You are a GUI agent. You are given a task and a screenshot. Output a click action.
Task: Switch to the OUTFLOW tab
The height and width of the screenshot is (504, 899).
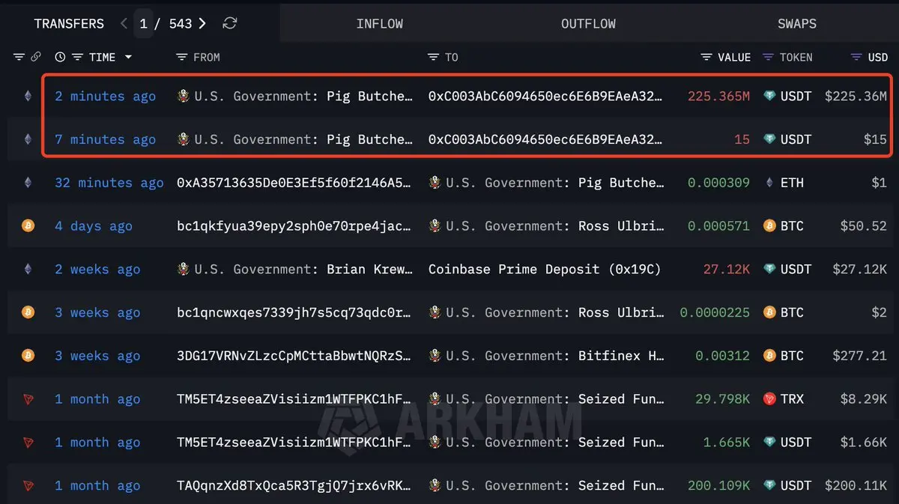click(588, 23)
